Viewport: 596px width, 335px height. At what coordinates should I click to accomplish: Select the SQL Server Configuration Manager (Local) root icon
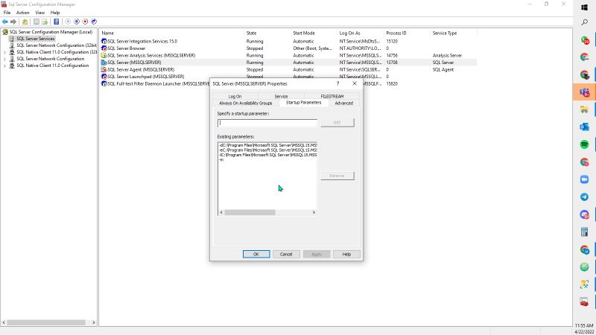click(5, 32)
